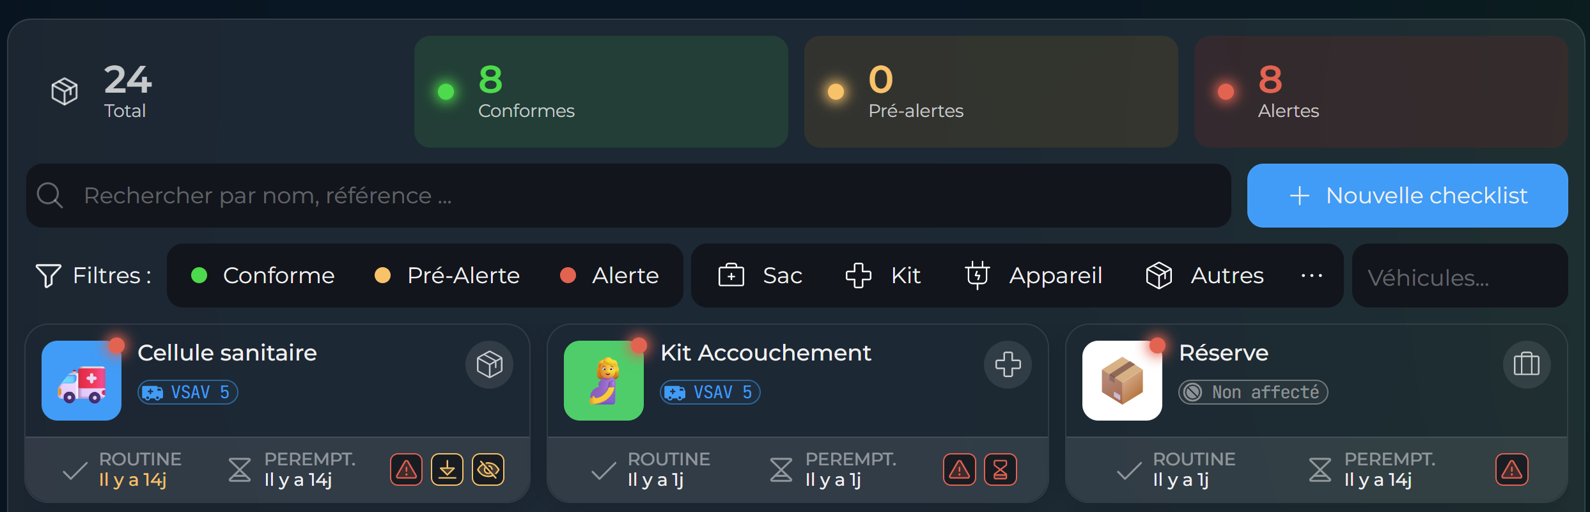
Task: Open the VSAV 5 tag on Kit Accouchement
Action: click(710, 392)
